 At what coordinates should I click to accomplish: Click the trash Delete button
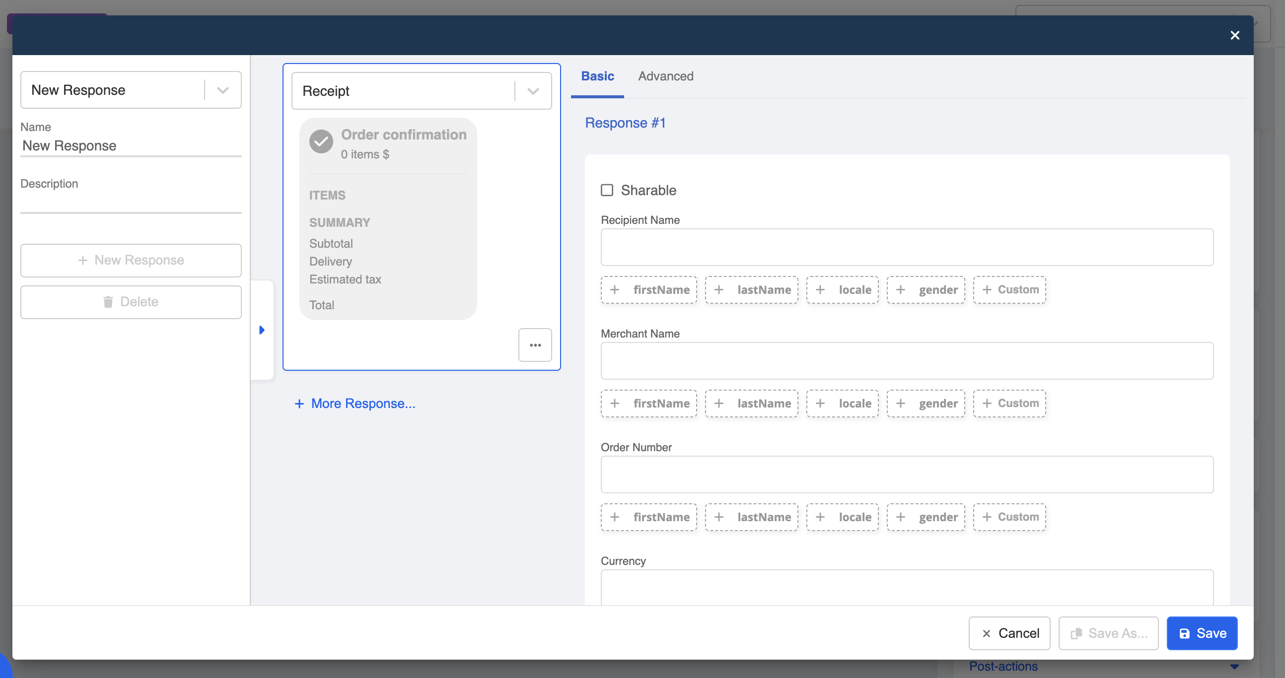tap(131, 302)
